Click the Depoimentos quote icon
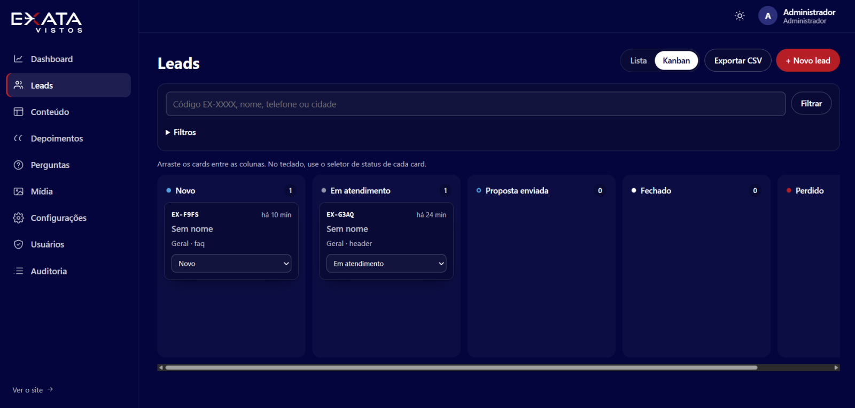 pyautogui.click(x=18, y=138)
